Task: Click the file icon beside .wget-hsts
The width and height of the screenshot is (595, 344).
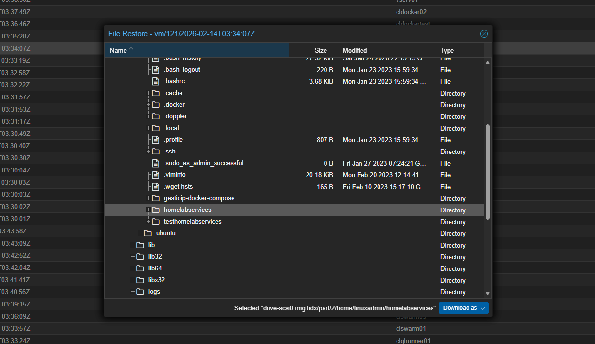Action: [x=156, y=187]
